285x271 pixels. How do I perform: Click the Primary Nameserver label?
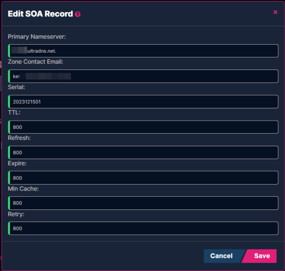tap(37, 37)
